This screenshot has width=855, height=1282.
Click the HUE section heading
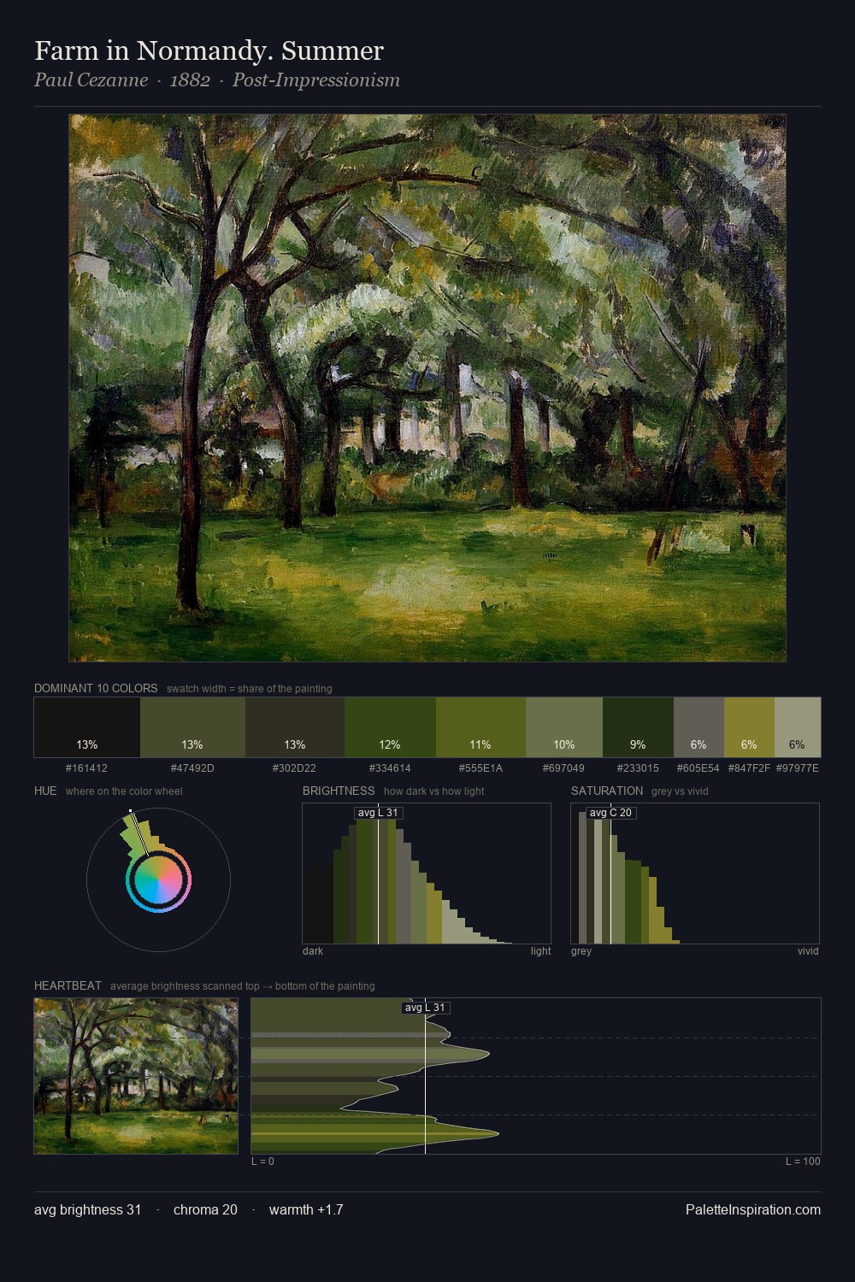coord(45,791)
